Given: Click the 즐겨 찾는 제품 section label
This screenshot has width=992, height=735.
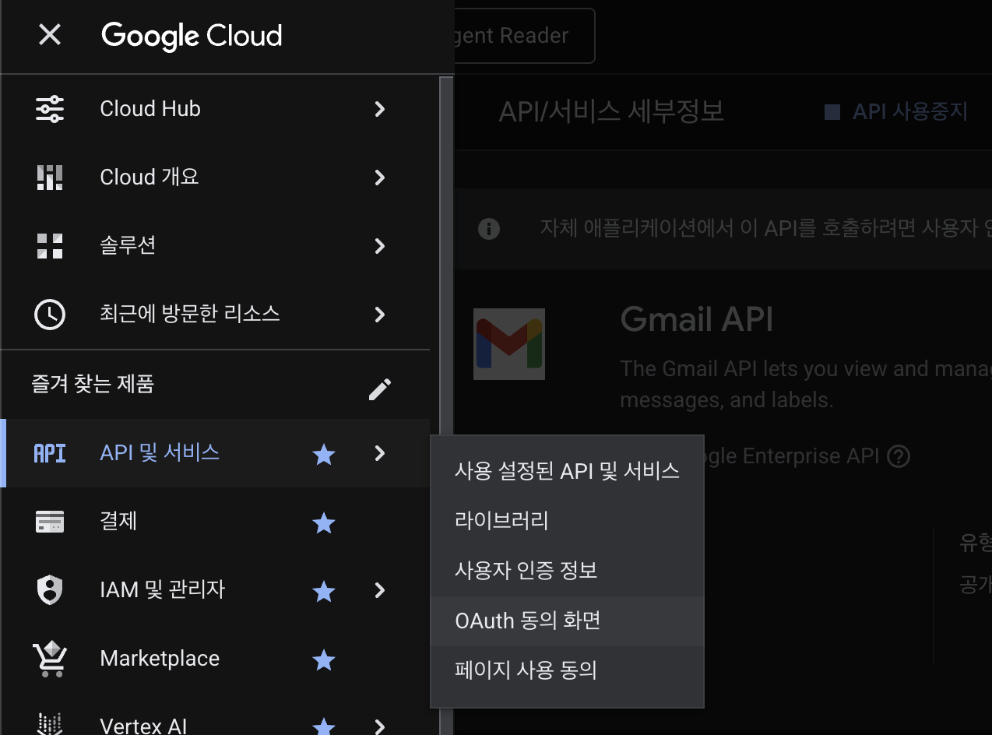Looking at the screenshot, I should [93, 384].
